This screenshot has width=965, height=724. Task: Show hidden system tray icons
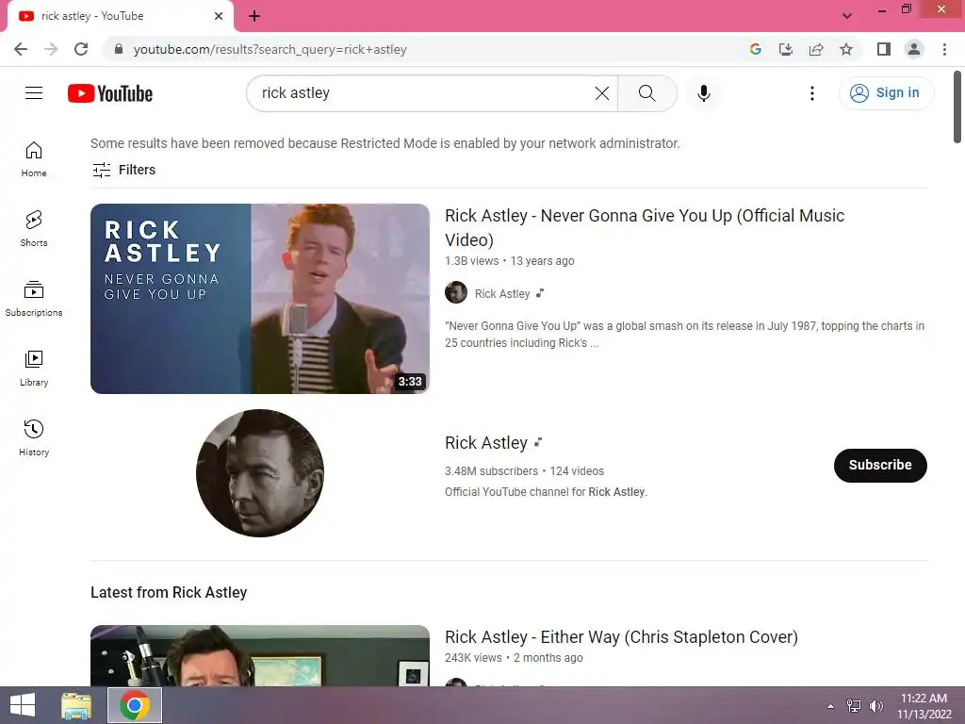point(831,706)
